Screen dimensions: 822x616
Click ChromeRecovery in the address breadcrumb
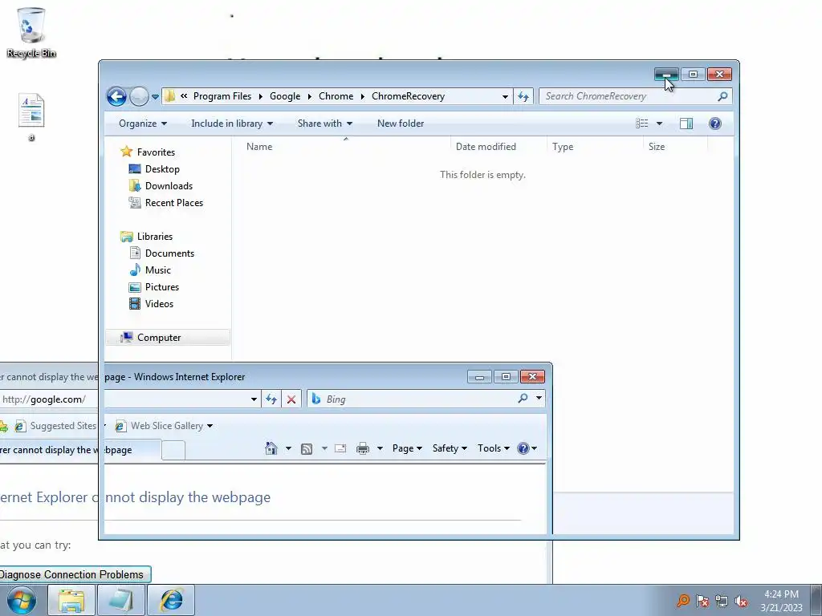click(x=409, y=96)
